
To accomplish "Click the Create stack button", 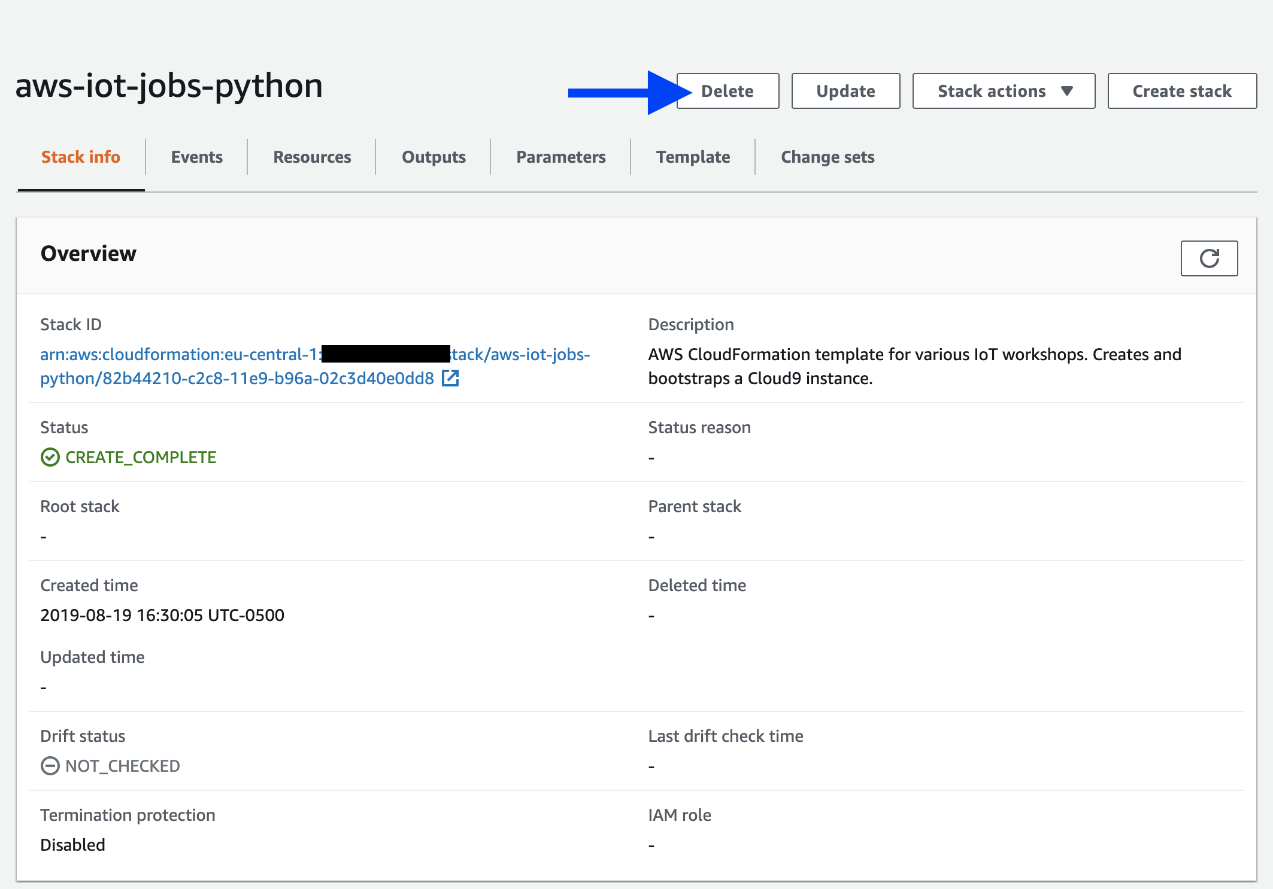I will pyautogui.click(x=1181, y=91).
